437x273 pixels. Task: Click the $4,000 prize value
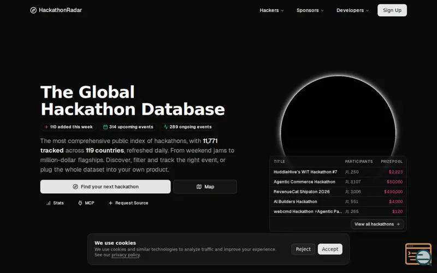[396, 201]
